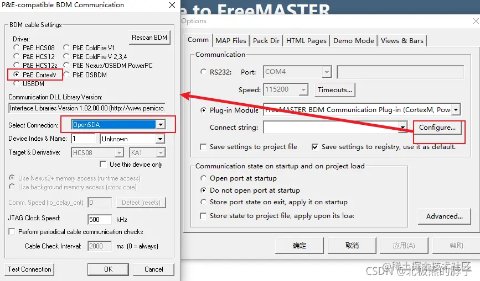This screenshot has width=480, height=281.
Task: Enable Save settings to project file
Action: tap(203, 147)
